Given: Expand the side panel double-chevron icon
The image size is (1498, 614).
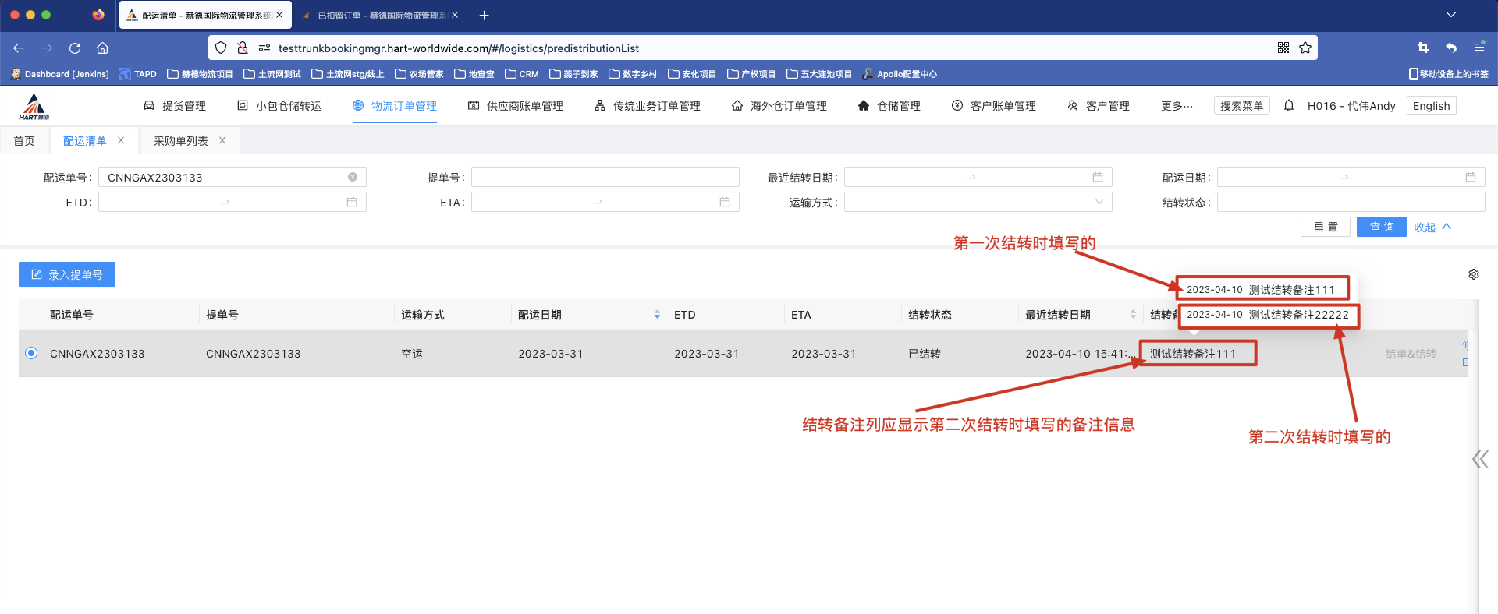Looking at the screenshot, I should coord(1479,459).
